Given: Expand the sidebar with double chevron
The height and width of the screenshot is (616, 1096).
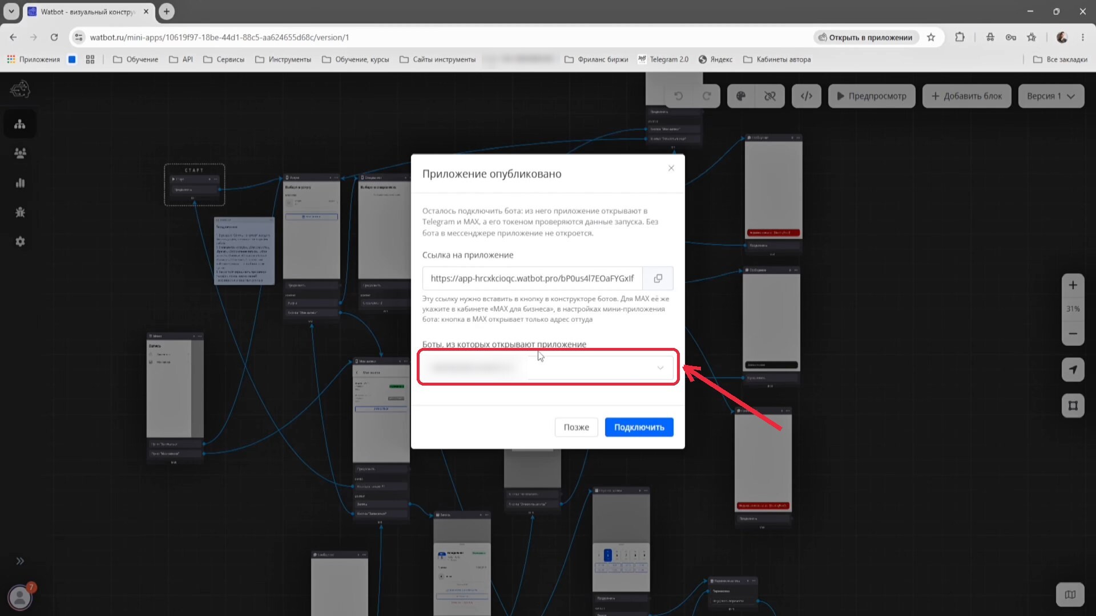Looking at the screenshot, I should [x=20, y=561].
